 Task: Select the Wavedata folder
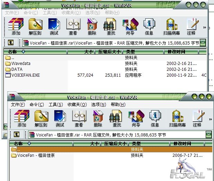click(18, 64)
